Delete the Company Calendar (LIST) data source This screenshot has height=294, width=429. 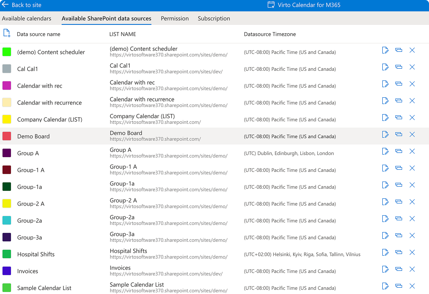click(x=412, y=118)
